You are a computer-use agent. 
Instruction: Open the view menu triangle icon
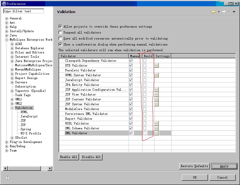234,12
